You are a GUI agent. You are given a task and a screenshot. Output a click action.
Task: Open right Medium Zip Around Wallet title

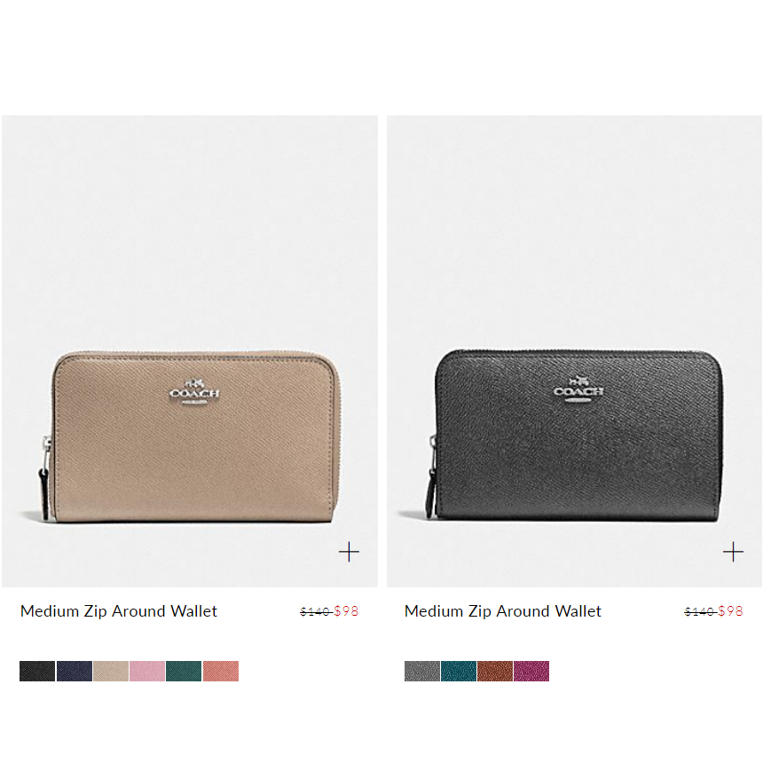point(503,611)
